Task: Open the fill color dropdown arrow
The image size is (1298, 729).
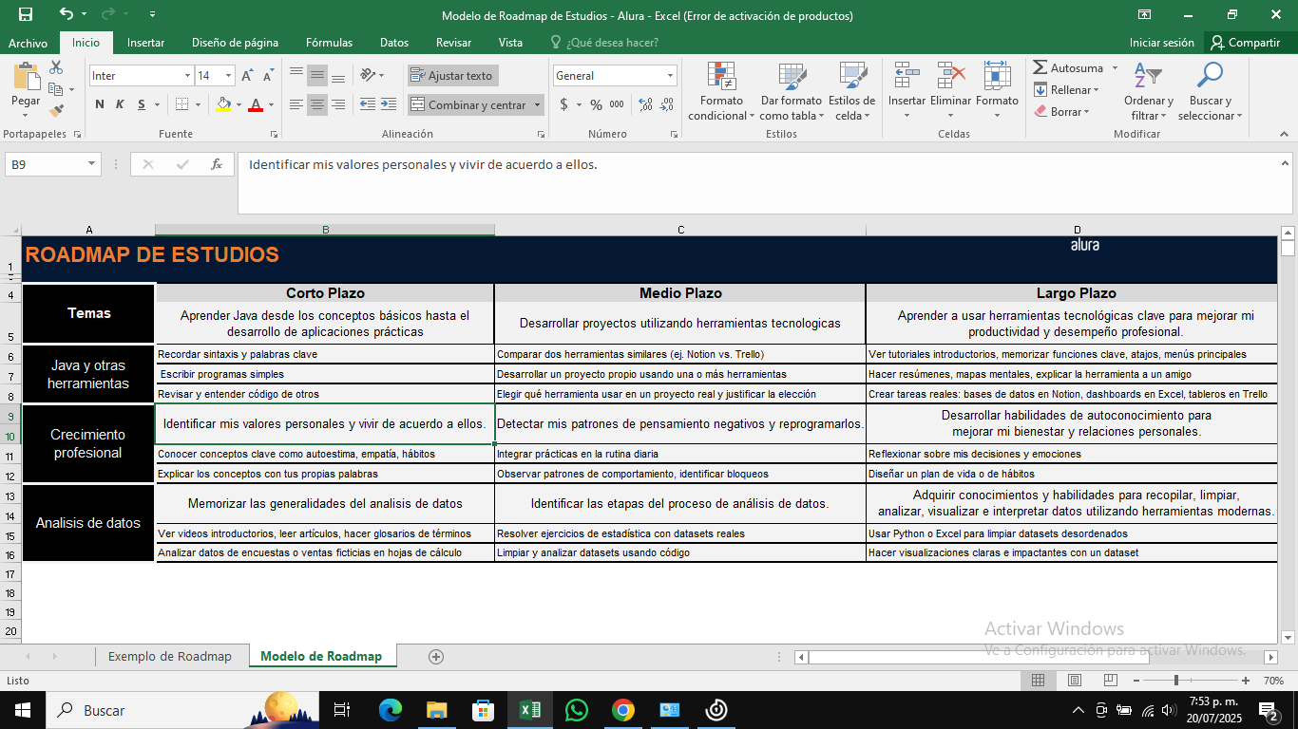Action: pos(239,104)
